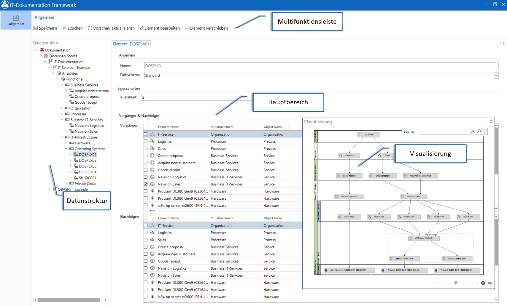Adjust the Visualisierung zoom slider handle
This screenshot has width=507, height=306.
[x=456, y=283]
